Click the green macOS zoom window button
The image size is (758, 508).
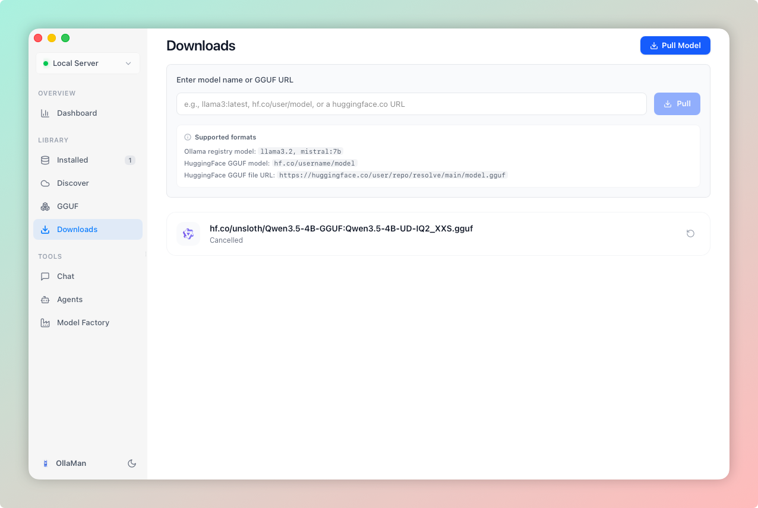tap(65, 38)
